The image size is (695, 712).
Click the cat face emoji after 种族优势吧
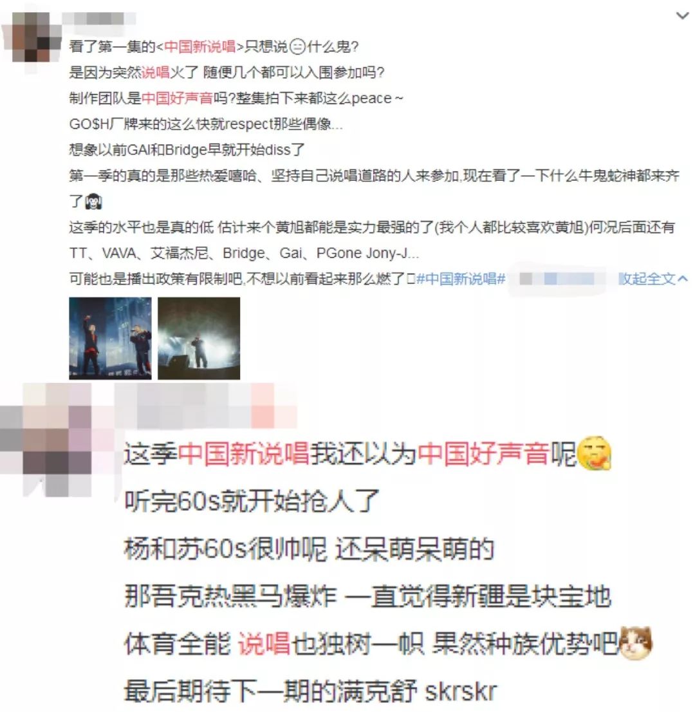[636, 642]
